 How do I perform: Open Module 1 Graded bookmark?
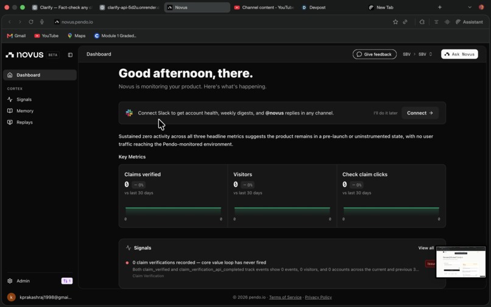[x=115, y=36]
